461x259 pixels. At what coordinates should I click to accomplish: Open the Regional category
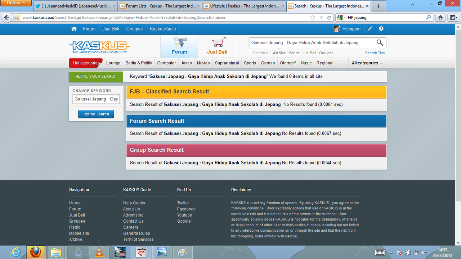click(325, 63)
